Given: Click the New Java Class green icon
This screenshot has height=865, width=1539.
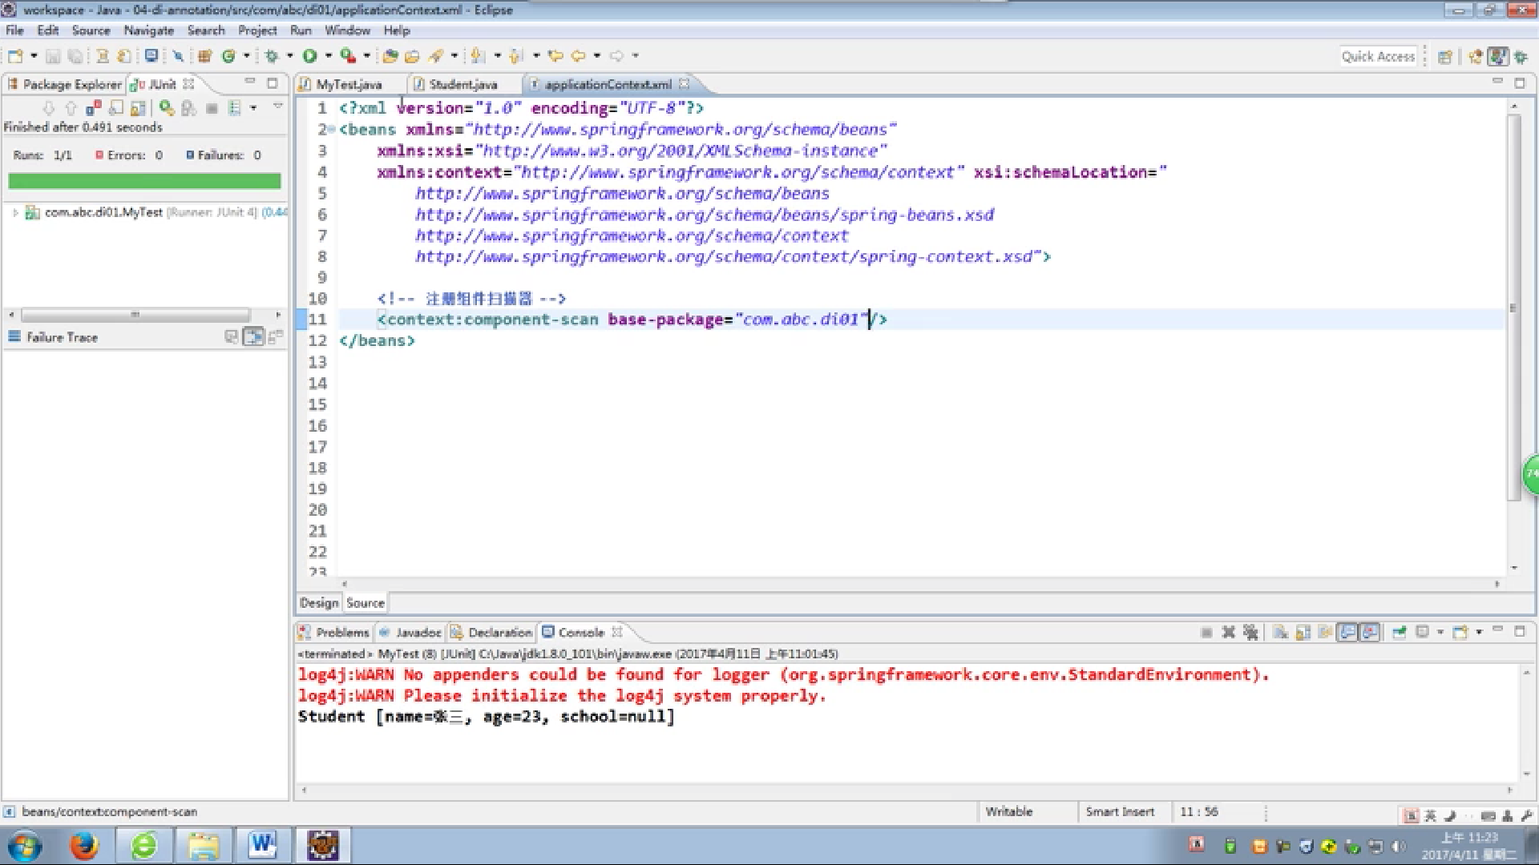Looking at the screenshot, I should click(228, 56).
